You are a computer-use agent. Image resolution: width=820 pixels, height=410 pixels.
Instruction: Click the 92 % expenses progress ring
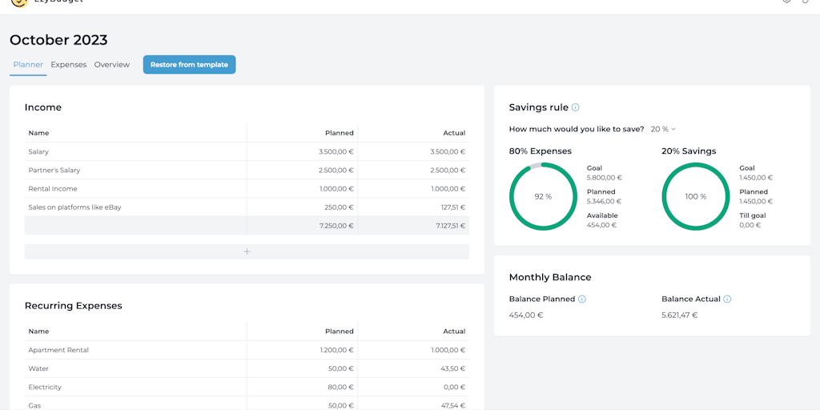point(543,196)
